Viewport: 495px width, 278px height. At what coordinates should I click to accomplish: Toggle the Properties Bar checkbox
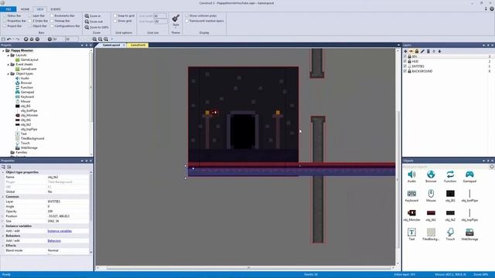coord(5,21)
